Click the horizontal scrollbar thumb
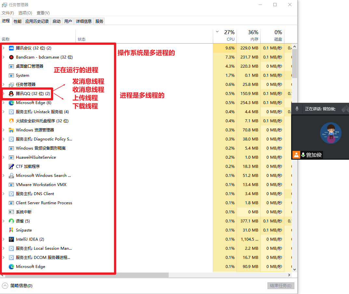The width and height of the screenshot is (349, 294). (87, 275)
